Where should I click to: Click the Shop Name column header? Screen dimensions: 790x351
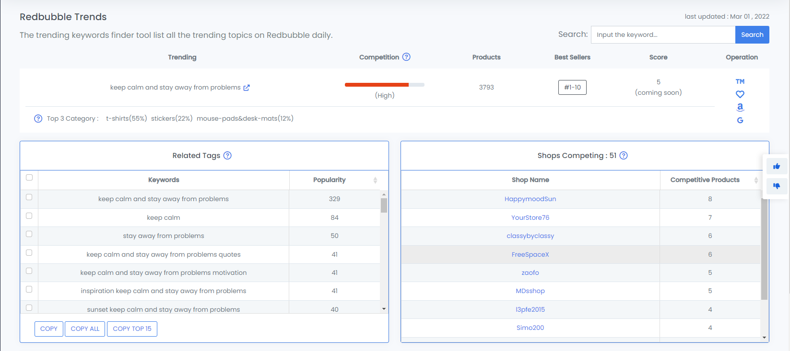530,180
